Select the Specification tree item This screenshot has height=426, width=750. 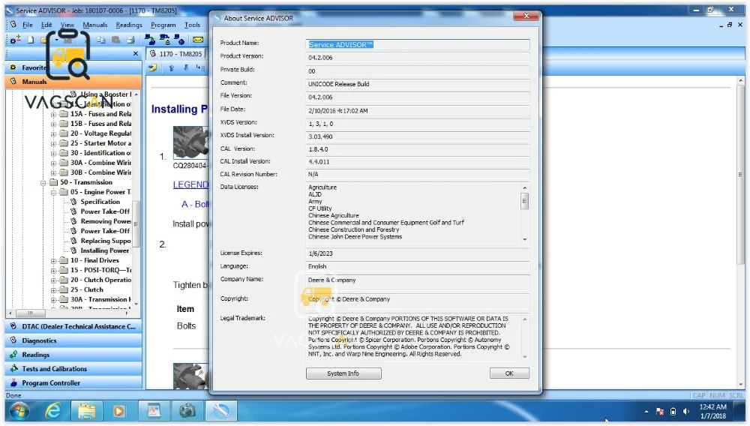coord(100,202)
